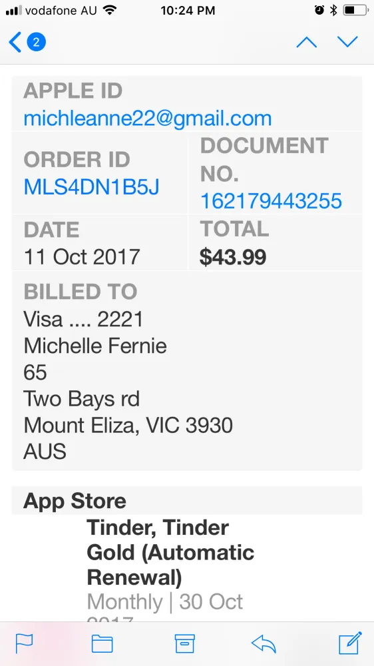Go to the next message with down arrow
Viewport: 374px width, 666px height.
tap(347, 41)
